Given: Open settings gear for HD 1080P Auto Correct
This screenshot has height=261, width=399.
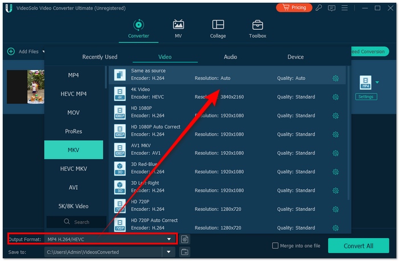Looking at the screenshot, I should tap(336, 134).
